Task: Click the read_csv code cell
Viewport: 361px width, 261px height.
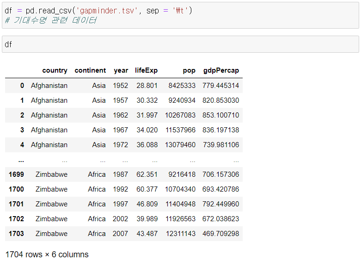Action: (x=180, y=15)
